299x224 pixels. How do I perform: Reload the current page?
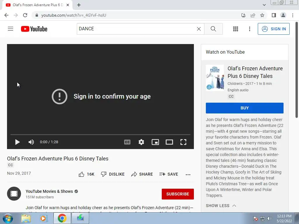[25, 15]
